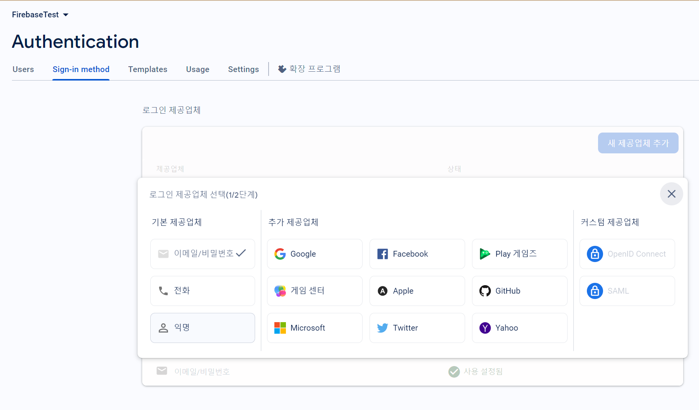Click the Google logo icon
The width and height of the screenshot is (699, 410).
(x=280, y=254)
